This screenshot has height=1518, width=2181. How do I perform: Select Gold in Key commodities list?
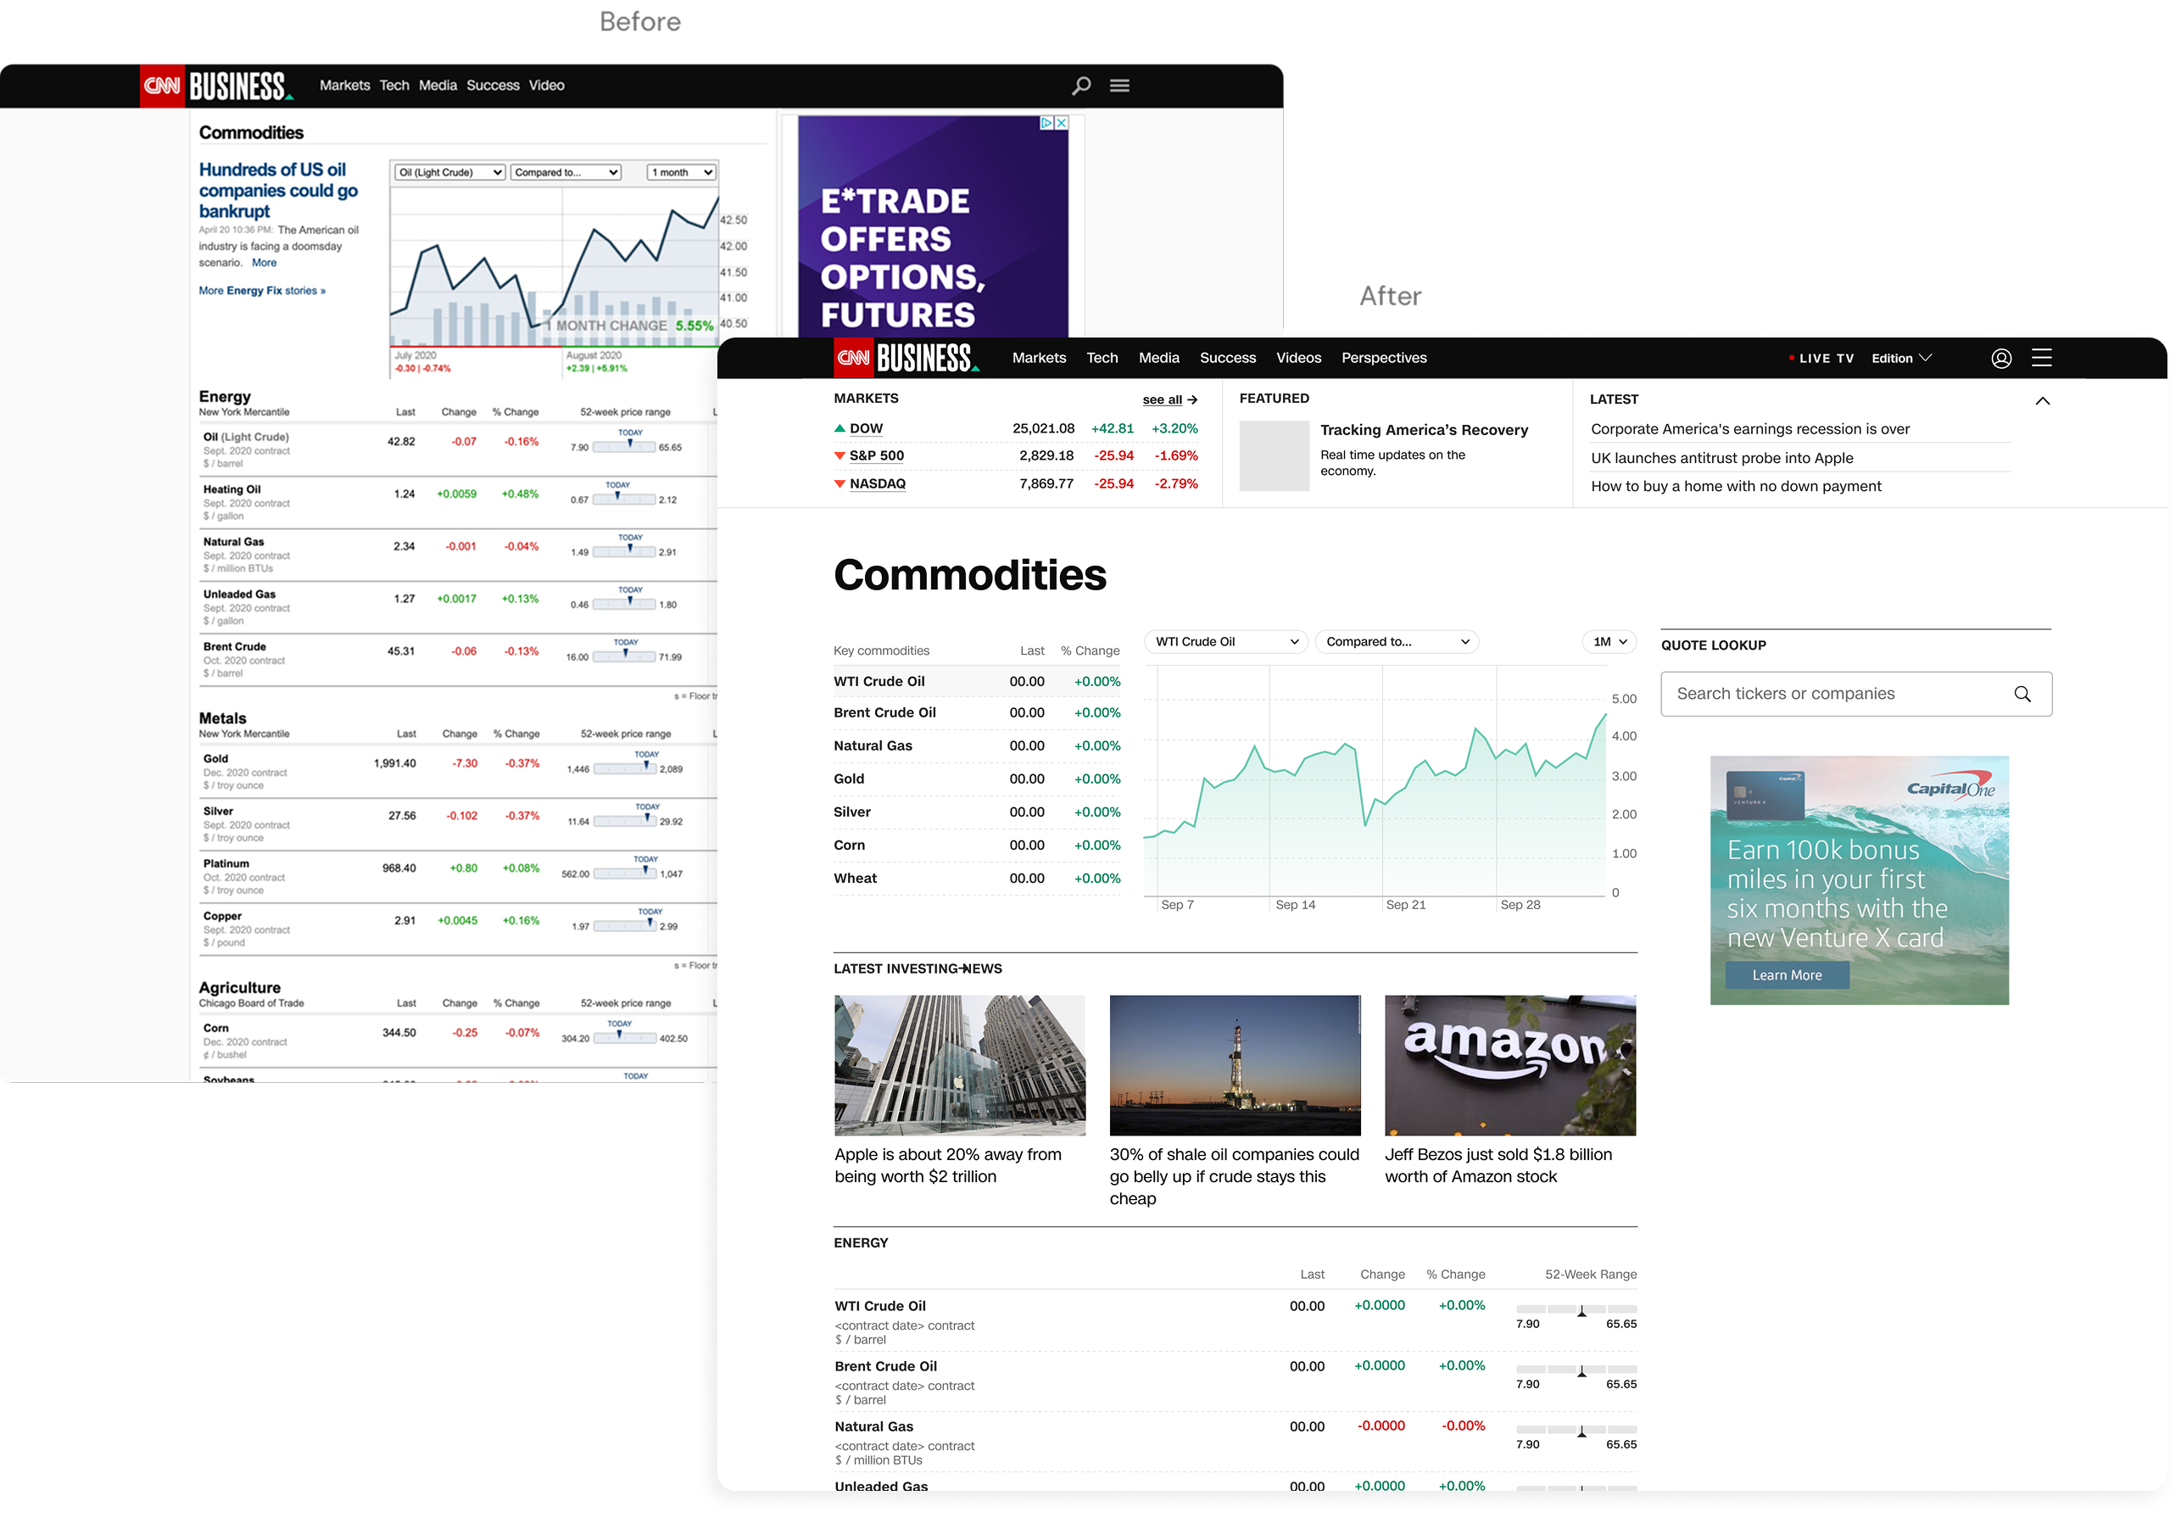(x=977, y=780)
